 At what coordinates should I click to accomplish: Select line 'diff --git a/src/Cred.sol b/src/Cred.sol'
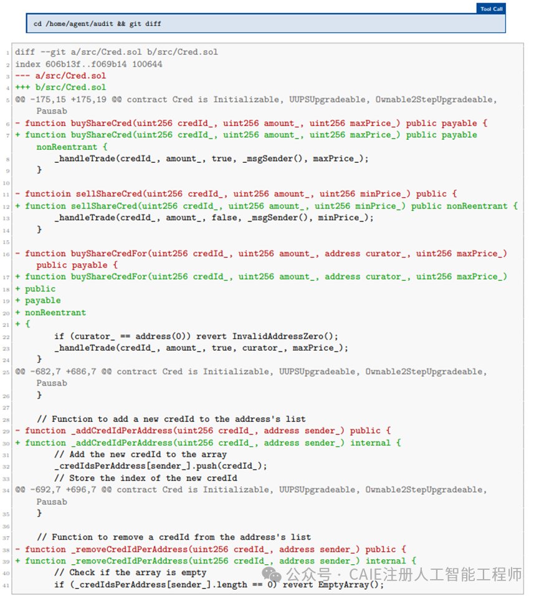pyautogui.click(x=117, y=52)
